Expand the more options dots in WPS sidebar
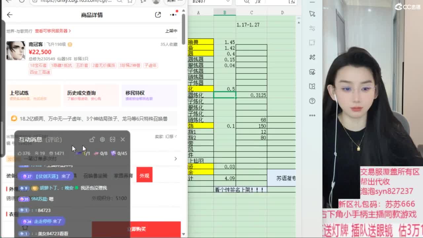The width and height of the screenshot is (423, 238). (x=312, y=115)
